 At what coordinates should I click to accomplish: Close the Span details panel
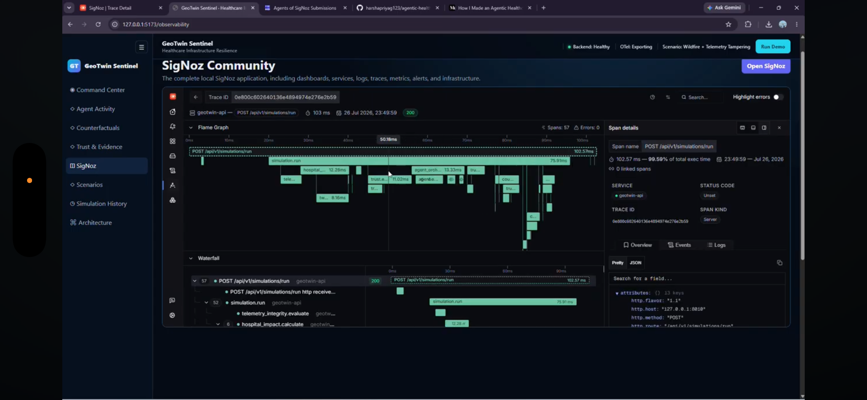coord(779,128)
